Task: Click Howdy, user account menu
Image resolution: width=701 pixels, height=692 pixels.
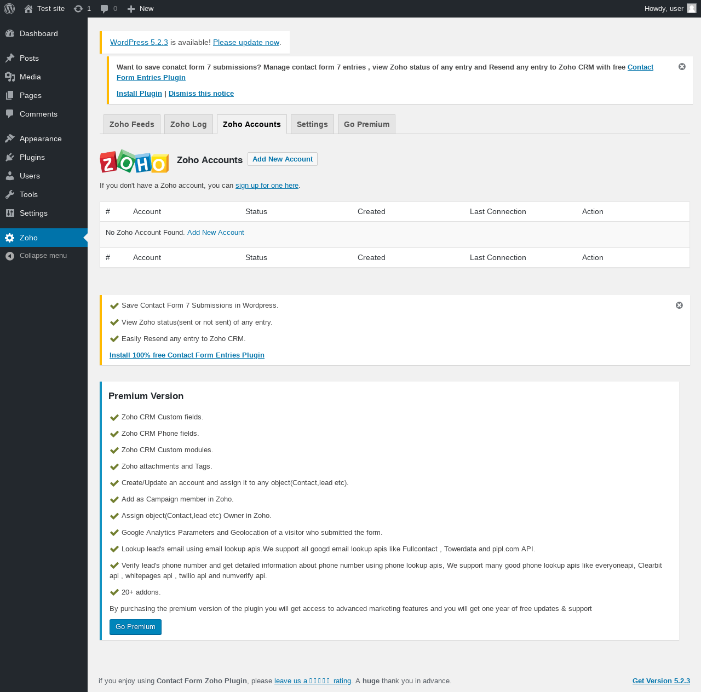Action: coord(670,9)
